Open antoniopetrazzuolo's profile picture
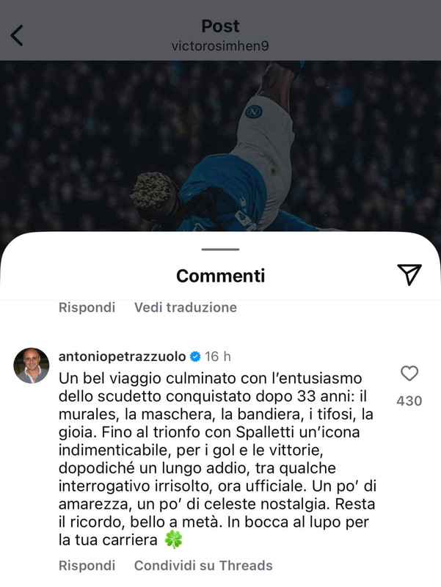This screenshot has height=587, width=441. pos(32,365)
